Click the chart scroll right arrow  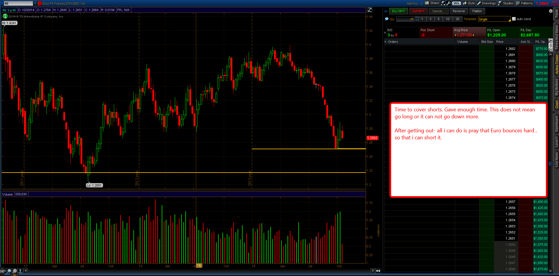[x=373, y=271]
